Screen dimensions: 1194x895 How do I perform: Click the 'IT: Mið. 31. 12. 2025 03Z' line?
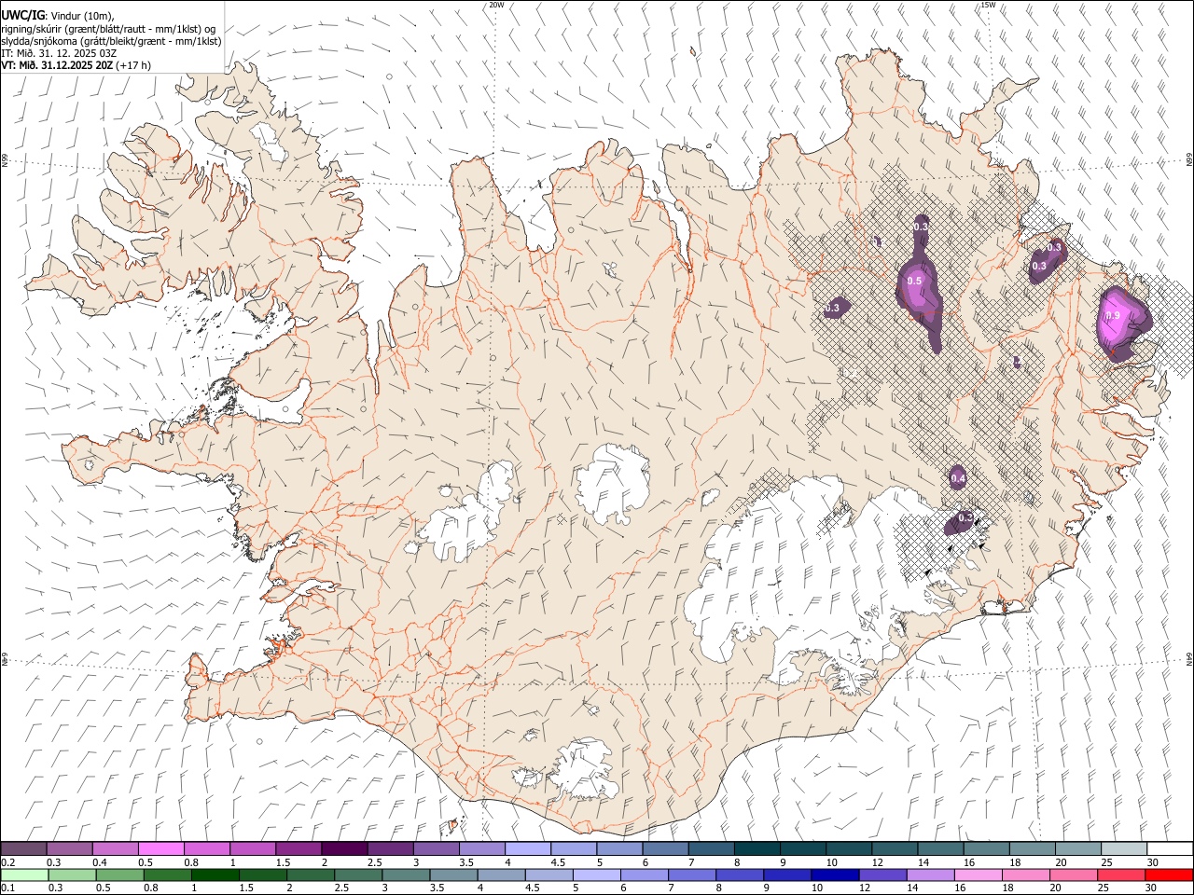click(x=59, y=53)
